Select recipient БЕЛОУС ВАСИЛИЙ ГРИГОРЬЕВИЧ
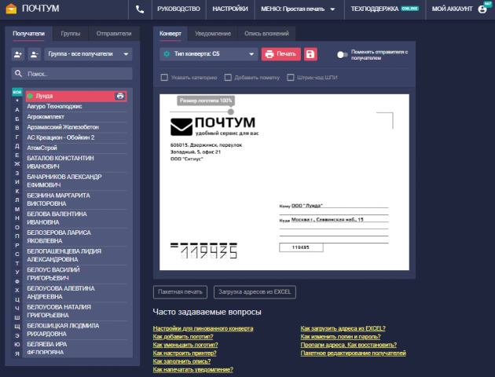 point(76,274)
